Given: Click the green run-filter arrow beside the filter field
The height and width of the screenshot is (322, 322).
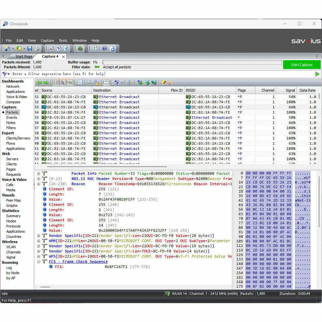Looking at the screenshot, I should pyautogui.click(x=317, y=74).
